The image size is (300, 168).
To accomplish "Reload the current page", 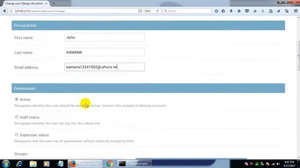I will click(157, 11).
